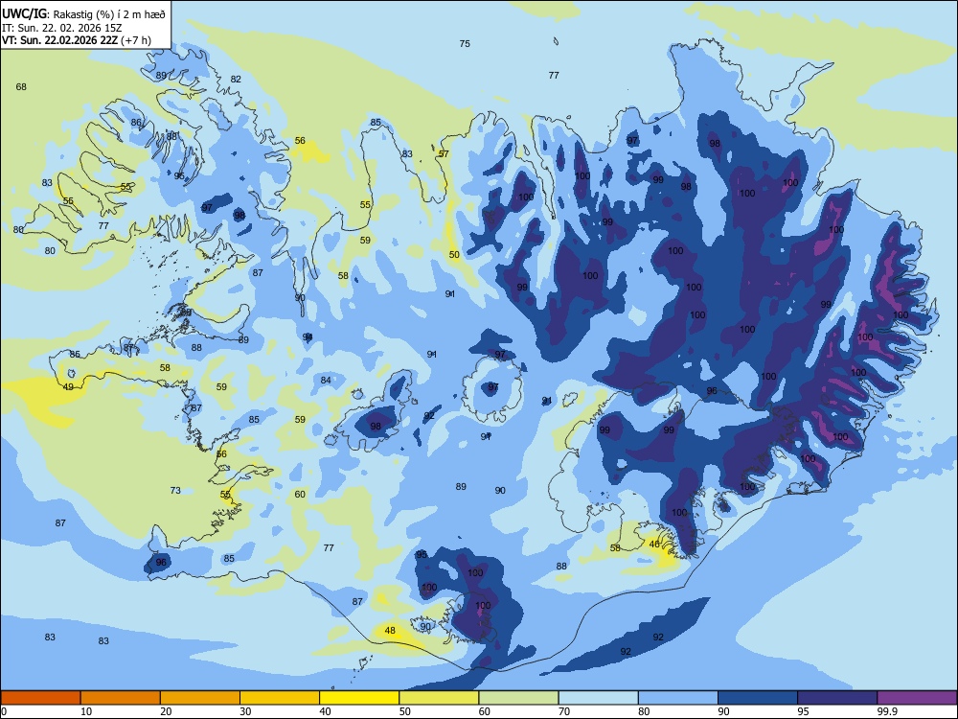Click the legend tick label '99.9'
Viewport: 958px width, 719px height.
pyautogui.click(x=886, y=711)
